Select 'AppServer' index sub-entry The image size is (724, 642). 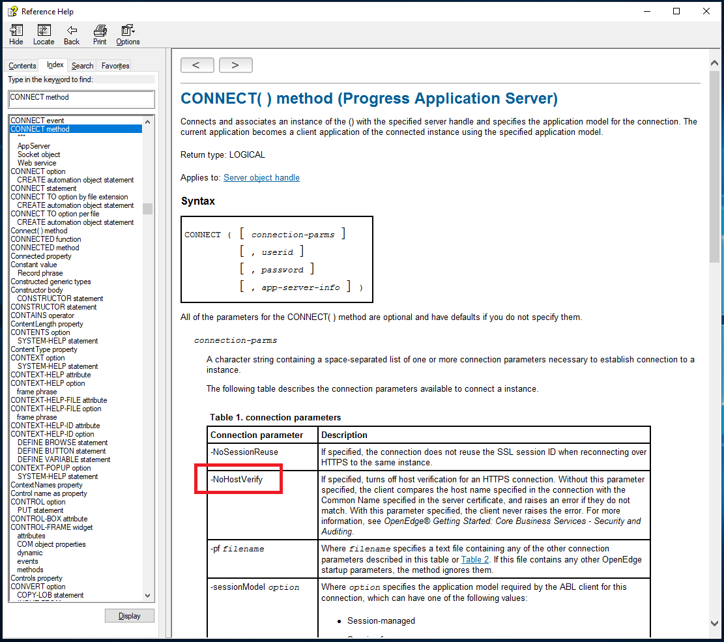tap(34, 146)
